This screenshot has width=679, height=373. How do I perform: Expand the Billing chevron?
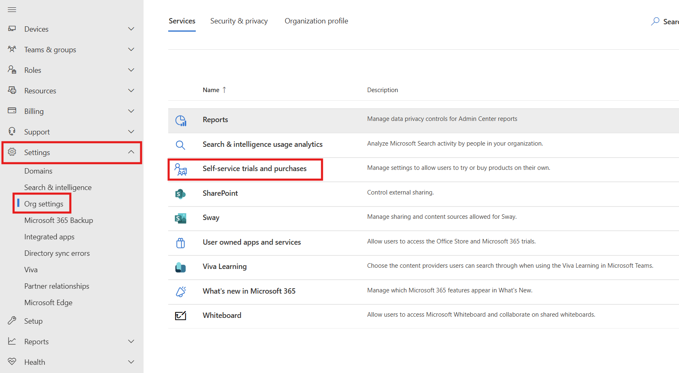pos(131,111)
